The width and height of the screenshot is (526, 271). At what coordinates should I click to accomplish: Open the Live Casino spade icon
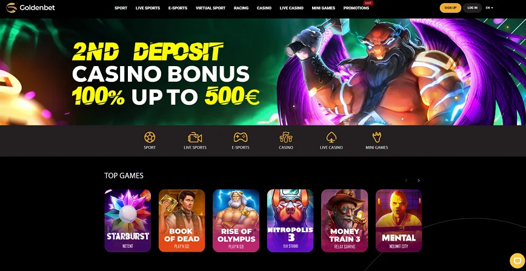point(331,137)
